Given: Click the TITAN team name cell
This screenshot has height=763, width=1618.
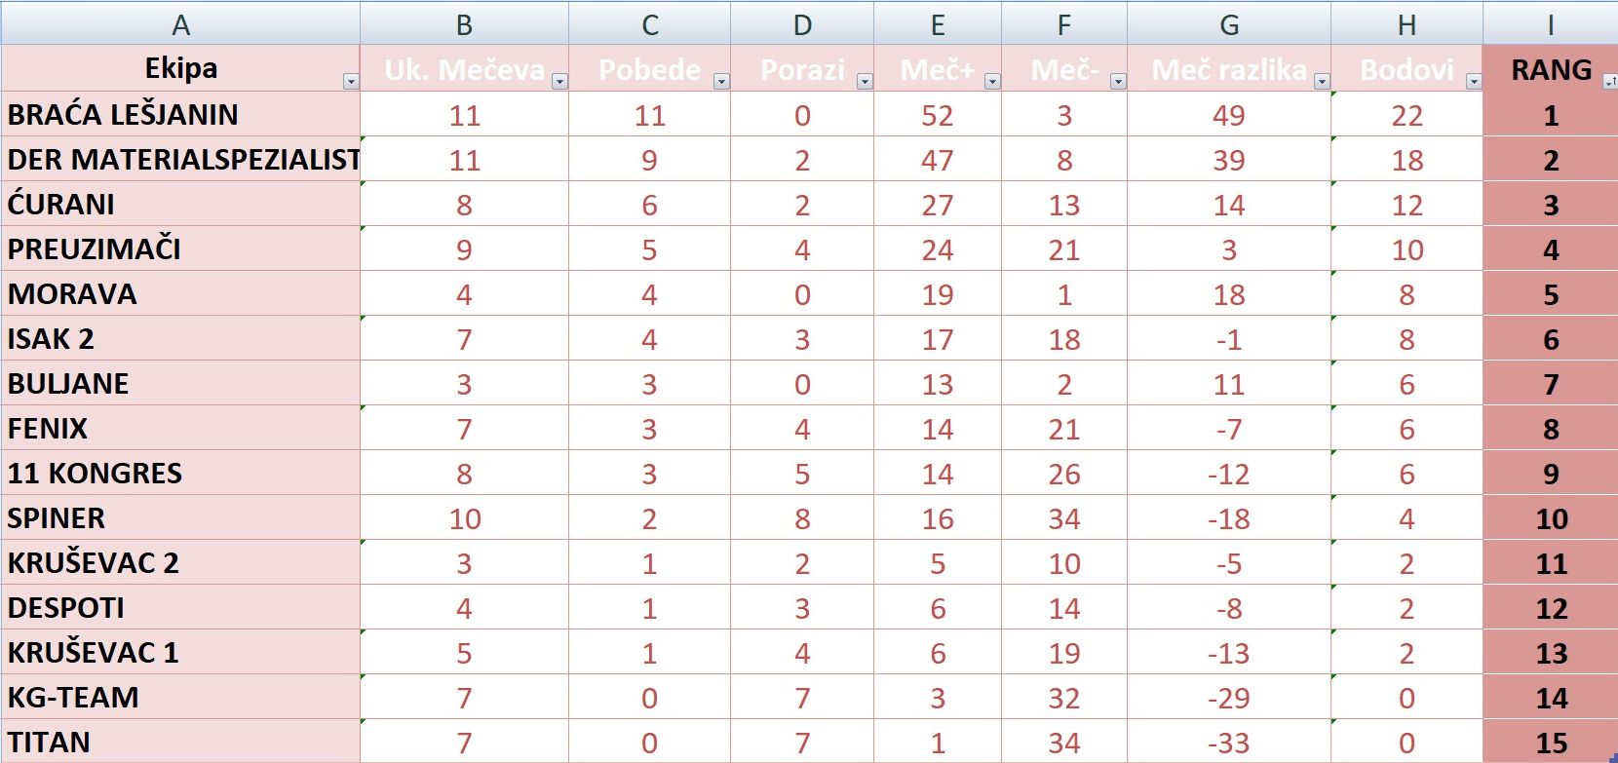Looking at the screenshot, I should (180, 740).
